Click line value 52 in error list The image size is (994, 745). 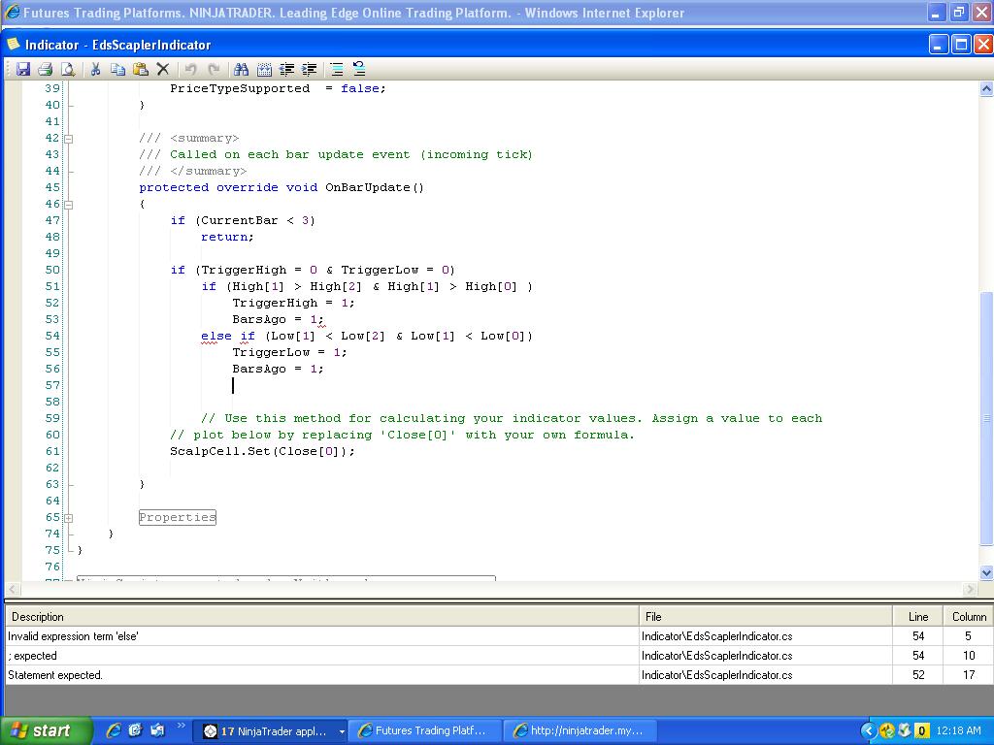click(918, 675)
